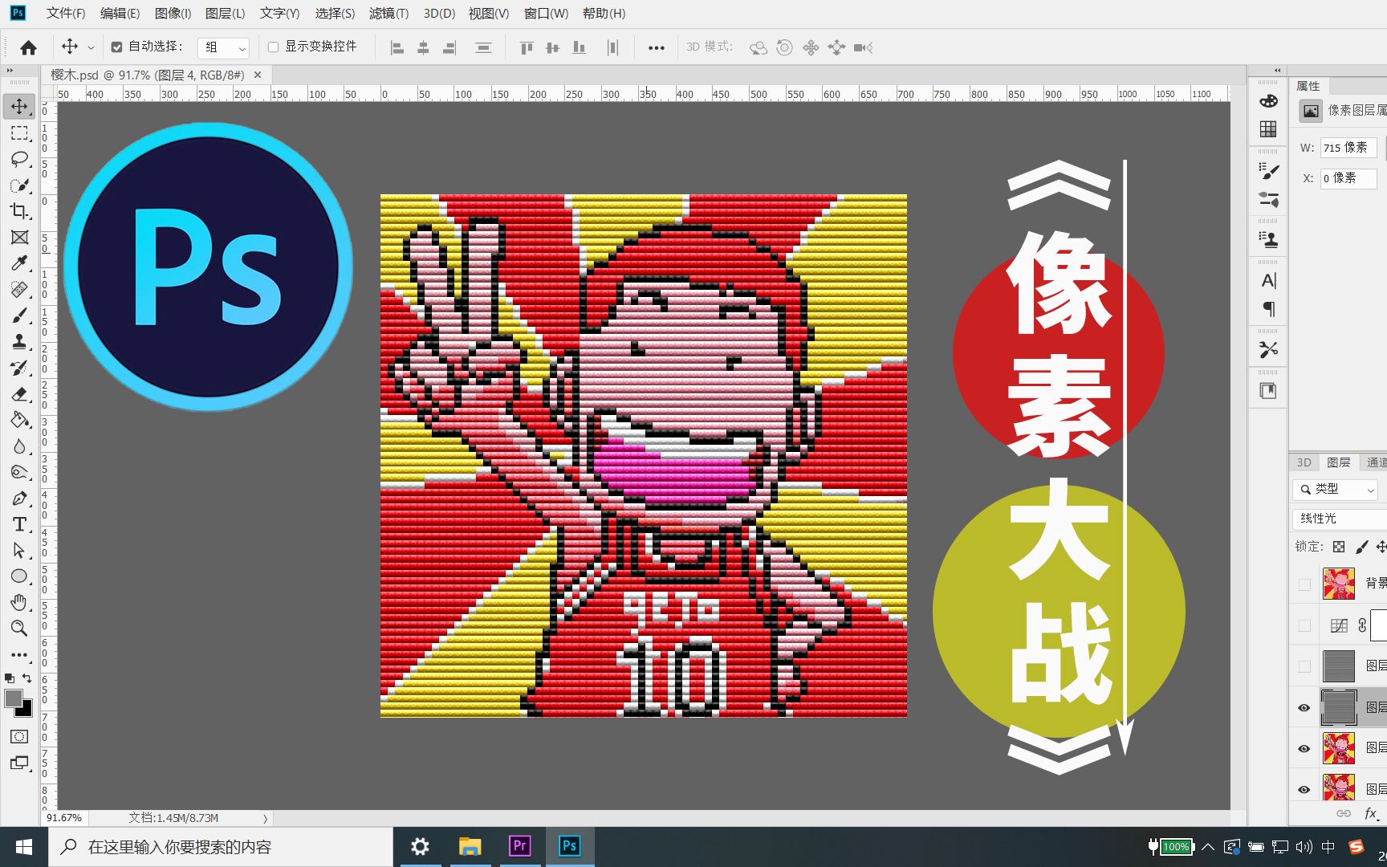Open the layer filter 类型 dropdown

[x=1336, y=489]
